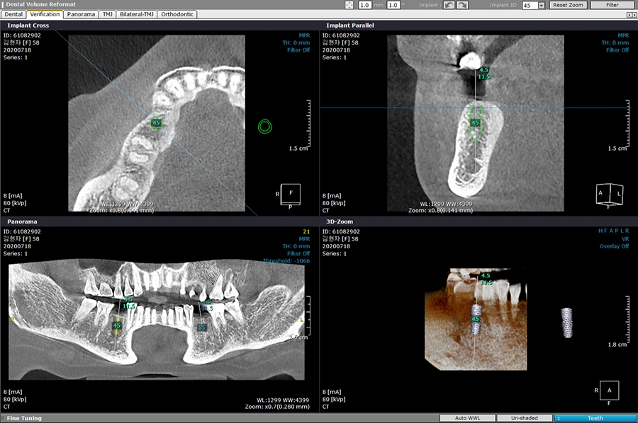
Task: Switch to the Dental tab
Action: pos(13,14)
